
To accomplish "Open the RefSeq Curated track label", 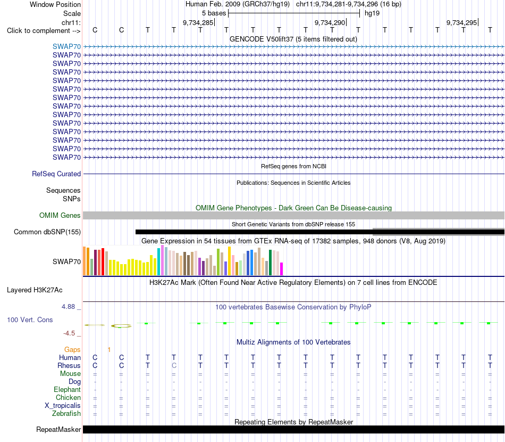I will [56, 174].
